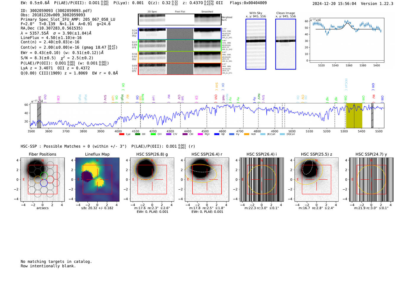Select the green-bordered 2D spectrum row
This screenshot has height=282, width=414.
[180, 46]
